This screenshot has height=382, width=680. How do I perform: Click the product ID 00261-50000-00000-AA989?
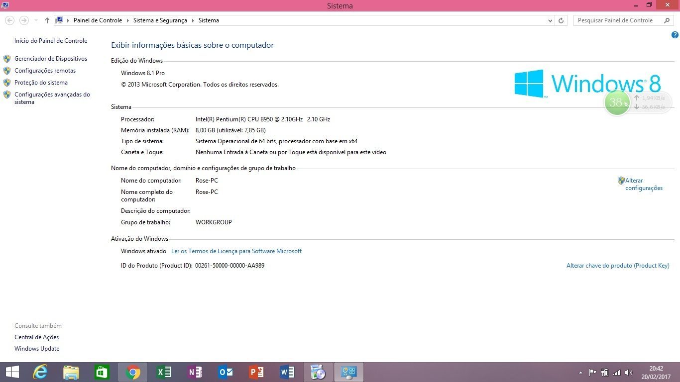click(229, 266)
